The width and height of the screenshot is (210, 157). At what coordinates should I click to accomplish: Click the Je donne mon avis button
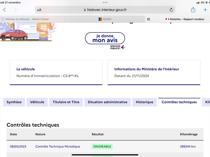pos(105,38)
